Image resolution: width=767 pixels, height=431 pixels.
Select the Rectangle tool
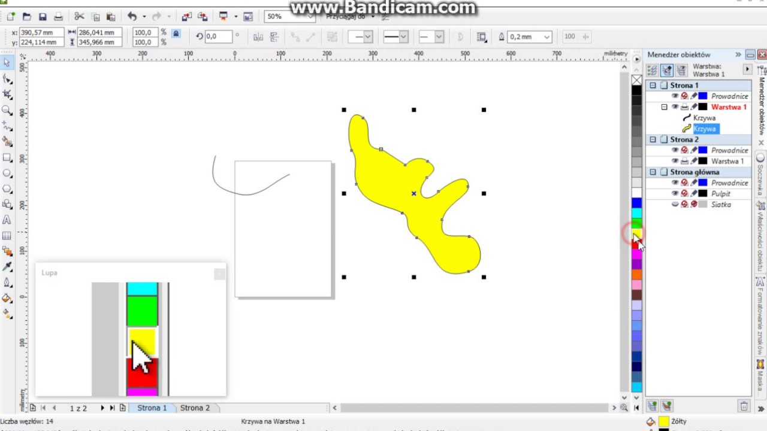coord(7,157)
